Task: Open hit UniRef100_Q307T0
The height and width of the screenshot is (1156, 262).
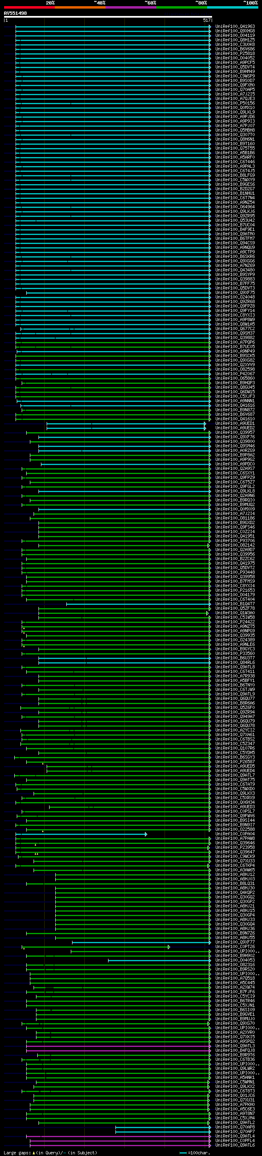Action: point(235,135)
